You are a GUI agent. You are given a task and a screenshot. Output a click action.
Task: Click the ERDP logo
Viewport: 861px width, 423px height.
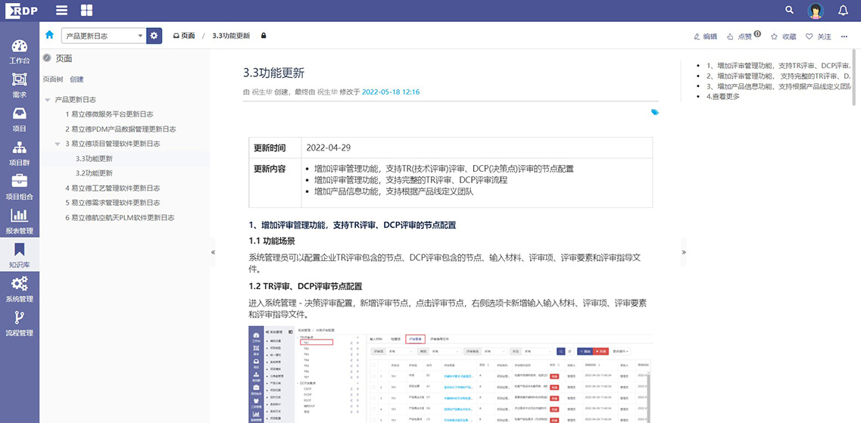pyautogui.click(x=21, y=11)
